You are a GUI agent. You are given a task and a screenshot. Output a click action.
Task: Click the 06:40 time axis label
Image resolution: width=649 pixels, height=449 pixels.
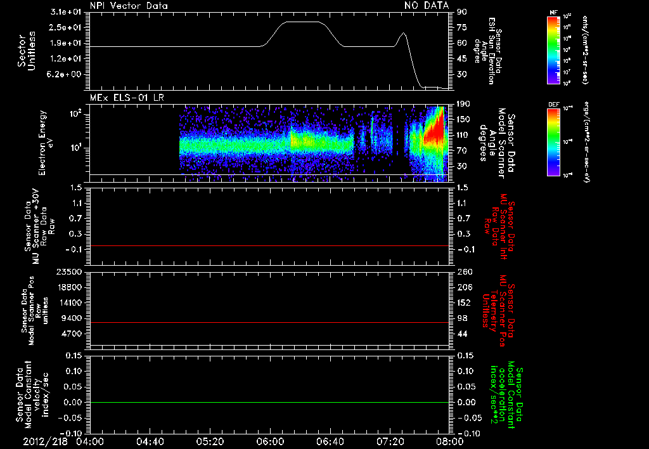(330, 441)
